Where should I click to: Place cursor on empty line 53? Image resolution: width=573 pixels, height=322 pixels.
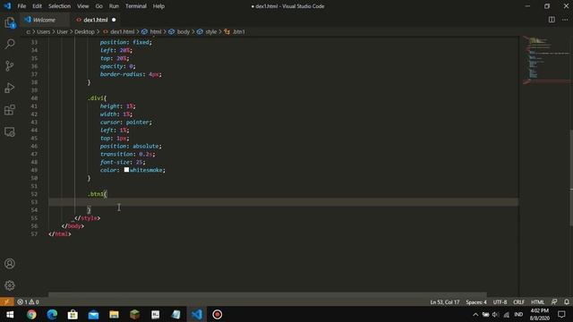tap(283, 202)
